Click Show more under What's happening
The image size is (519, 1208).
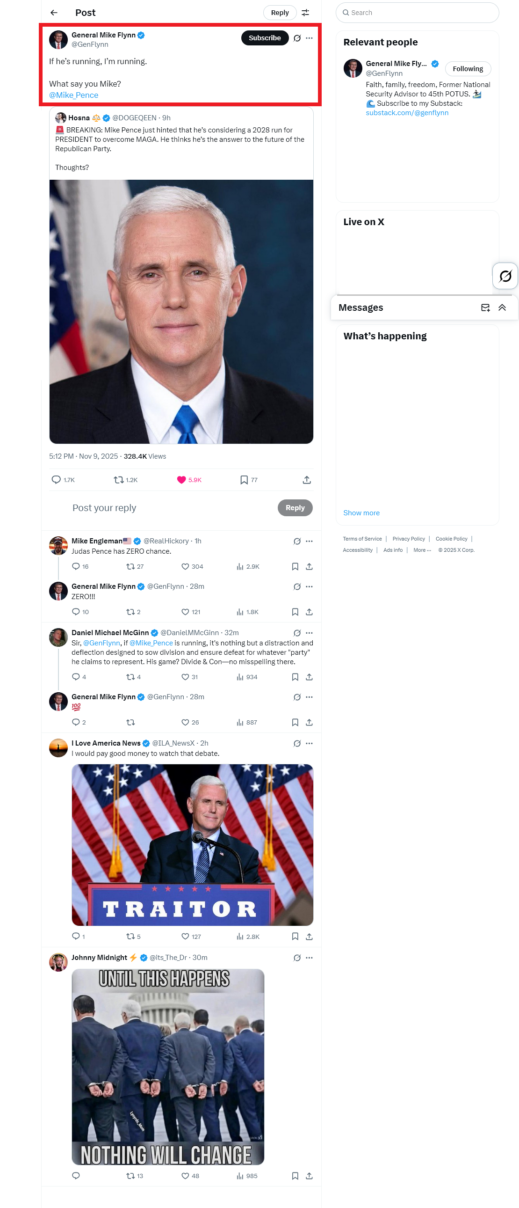pos(361,512)
